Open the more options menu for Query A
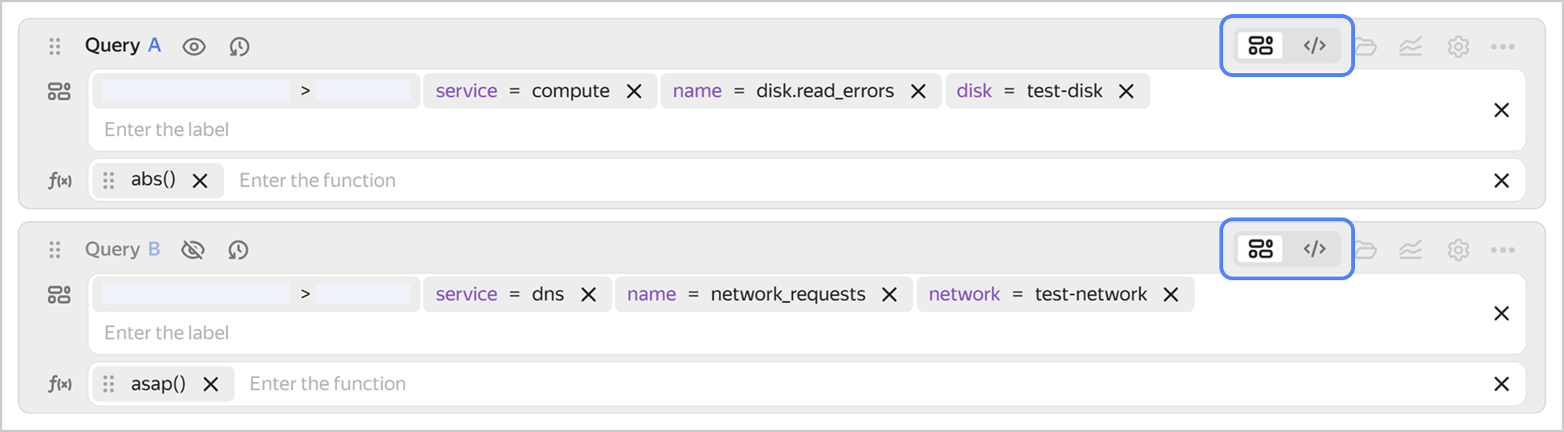Screen dimensions: 1564x432 (x=1503, y=46)
